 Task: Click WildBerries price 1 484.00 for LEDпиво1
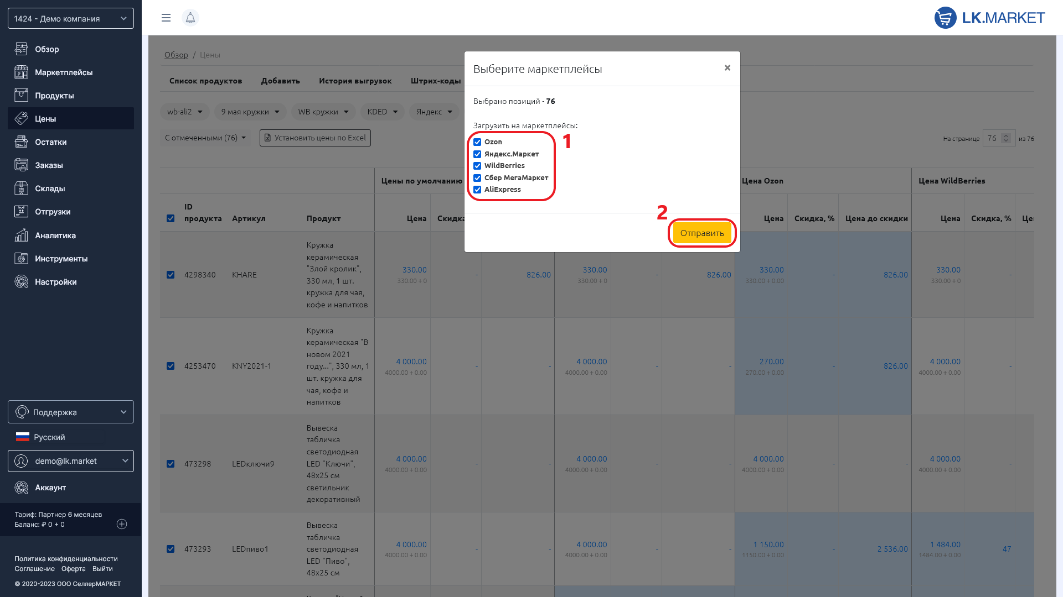(945, 544)
